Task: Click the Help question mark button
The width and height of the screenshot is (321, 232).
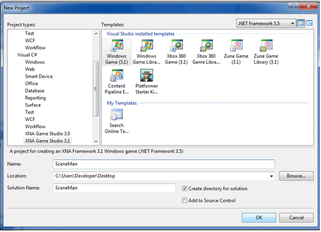Action: (x=294, y=6)
